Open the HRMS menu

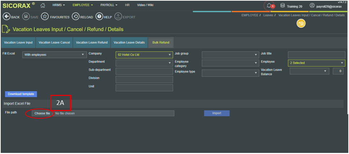tap(59, 5)
